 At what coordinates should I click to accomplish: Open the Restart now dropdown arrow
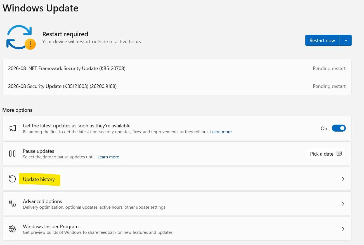[x=346, y=40]
